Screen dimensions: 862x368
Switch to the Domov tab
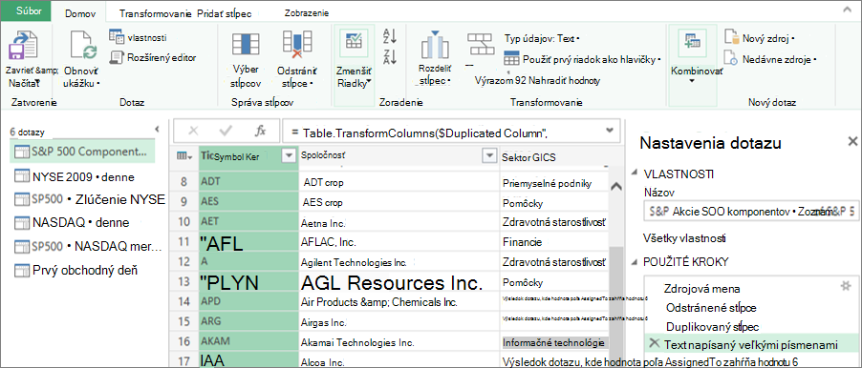81,12
